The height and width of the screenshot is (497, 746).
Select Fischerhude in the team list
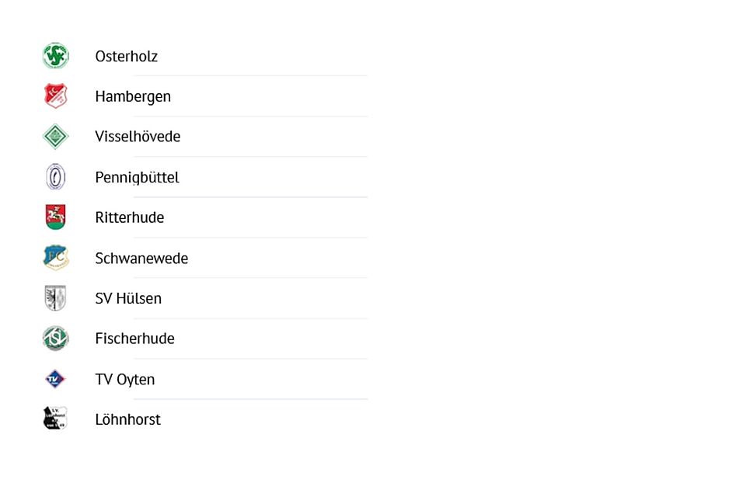[134, 339]
